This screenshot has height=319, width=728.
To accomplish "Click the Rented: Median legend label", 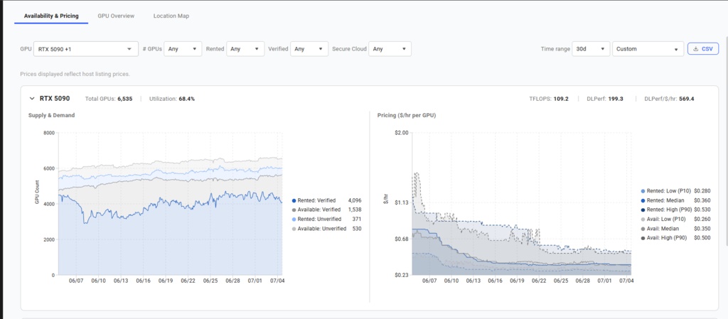I will tap(665, 200).
